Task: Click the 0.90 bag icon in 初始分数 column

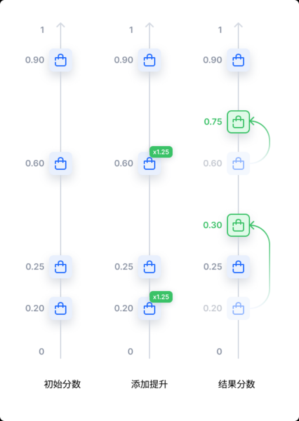Action: click(61, 60)
